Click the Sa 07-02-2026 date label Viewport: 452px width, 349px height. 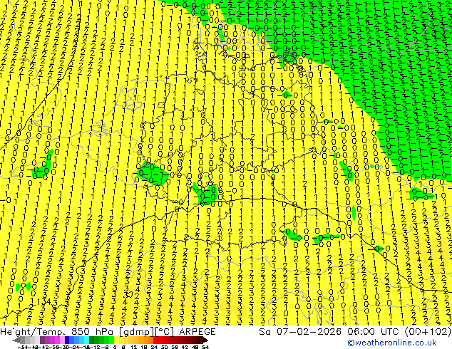click(x=300, y=332)
